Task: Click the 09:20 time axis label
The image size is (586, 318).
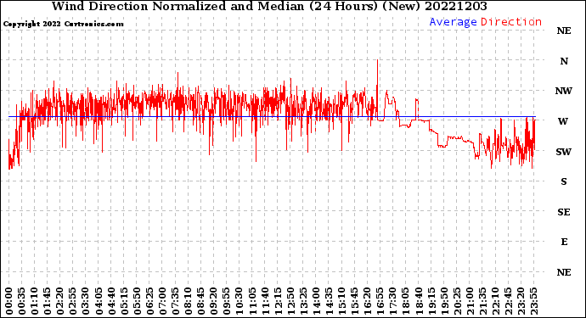Action: pos(213,301)
